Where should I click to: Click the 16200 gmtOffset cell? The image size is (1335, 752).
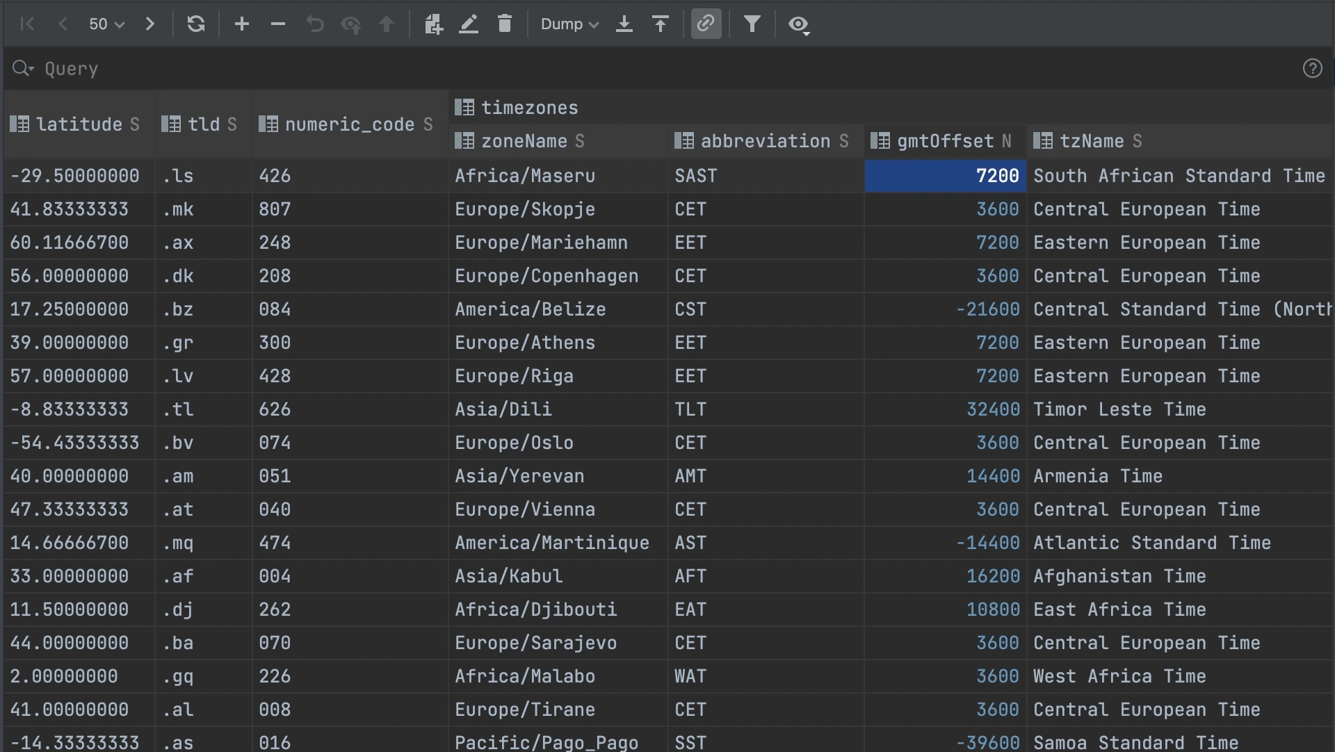[x=946, y=576]
